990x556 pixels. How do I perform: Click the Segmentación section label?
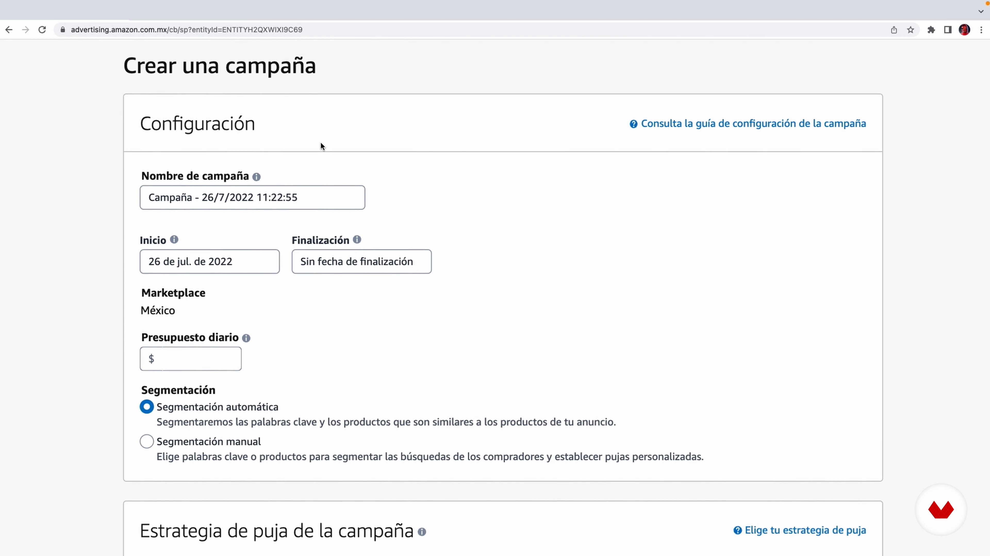pyautogui.click(x=178, y=390)
